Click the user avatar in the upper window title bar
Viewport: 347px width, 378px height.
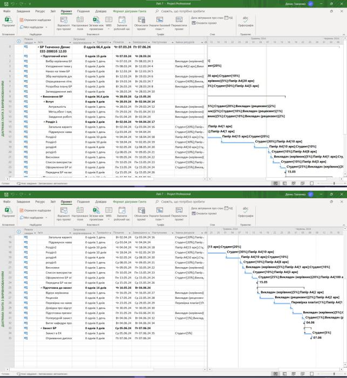(x=311, y=4)
